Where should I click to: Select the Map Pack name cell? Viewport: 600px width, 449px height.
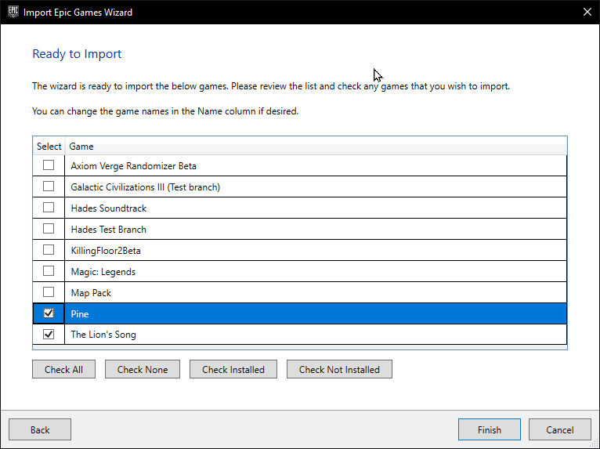click(316, 292)
